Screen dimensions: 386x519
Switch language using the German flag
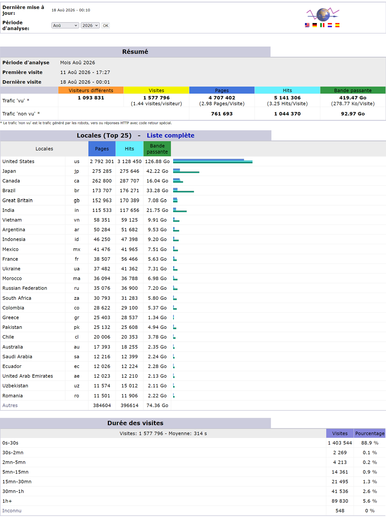tap(315, 25)
